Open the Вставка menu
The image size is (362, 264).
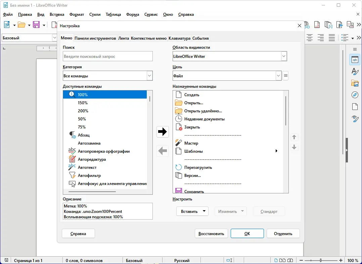pyautogui.click(x=57, y=14)
